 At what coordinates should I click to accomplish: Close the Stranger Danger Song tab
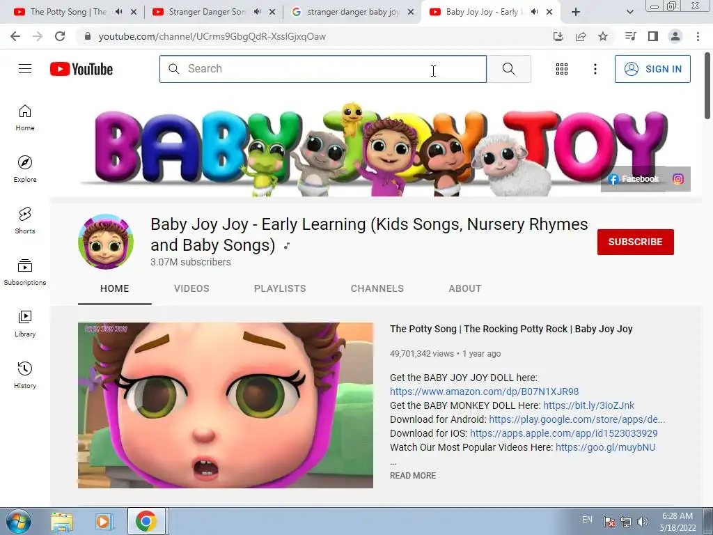pos(272,12)
